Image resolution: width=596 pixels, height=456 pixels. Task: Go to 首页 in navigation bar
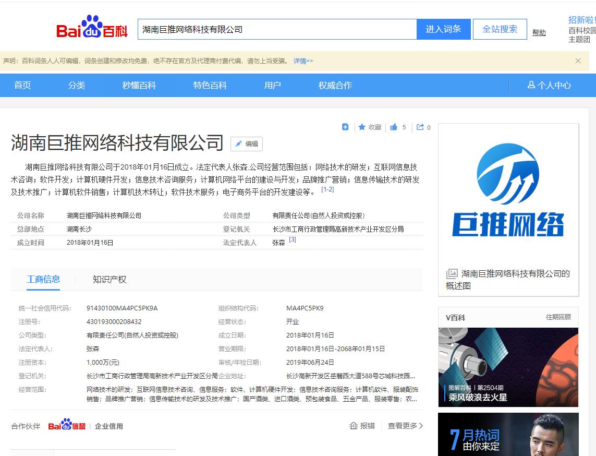pyautogui.click(x=22, y=85)
